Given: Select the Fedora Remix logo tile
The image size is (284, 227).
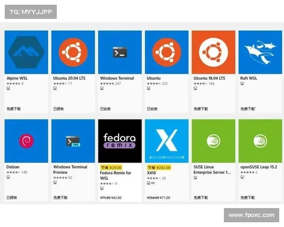Looking at the screenshot, I should click(120, 141).
